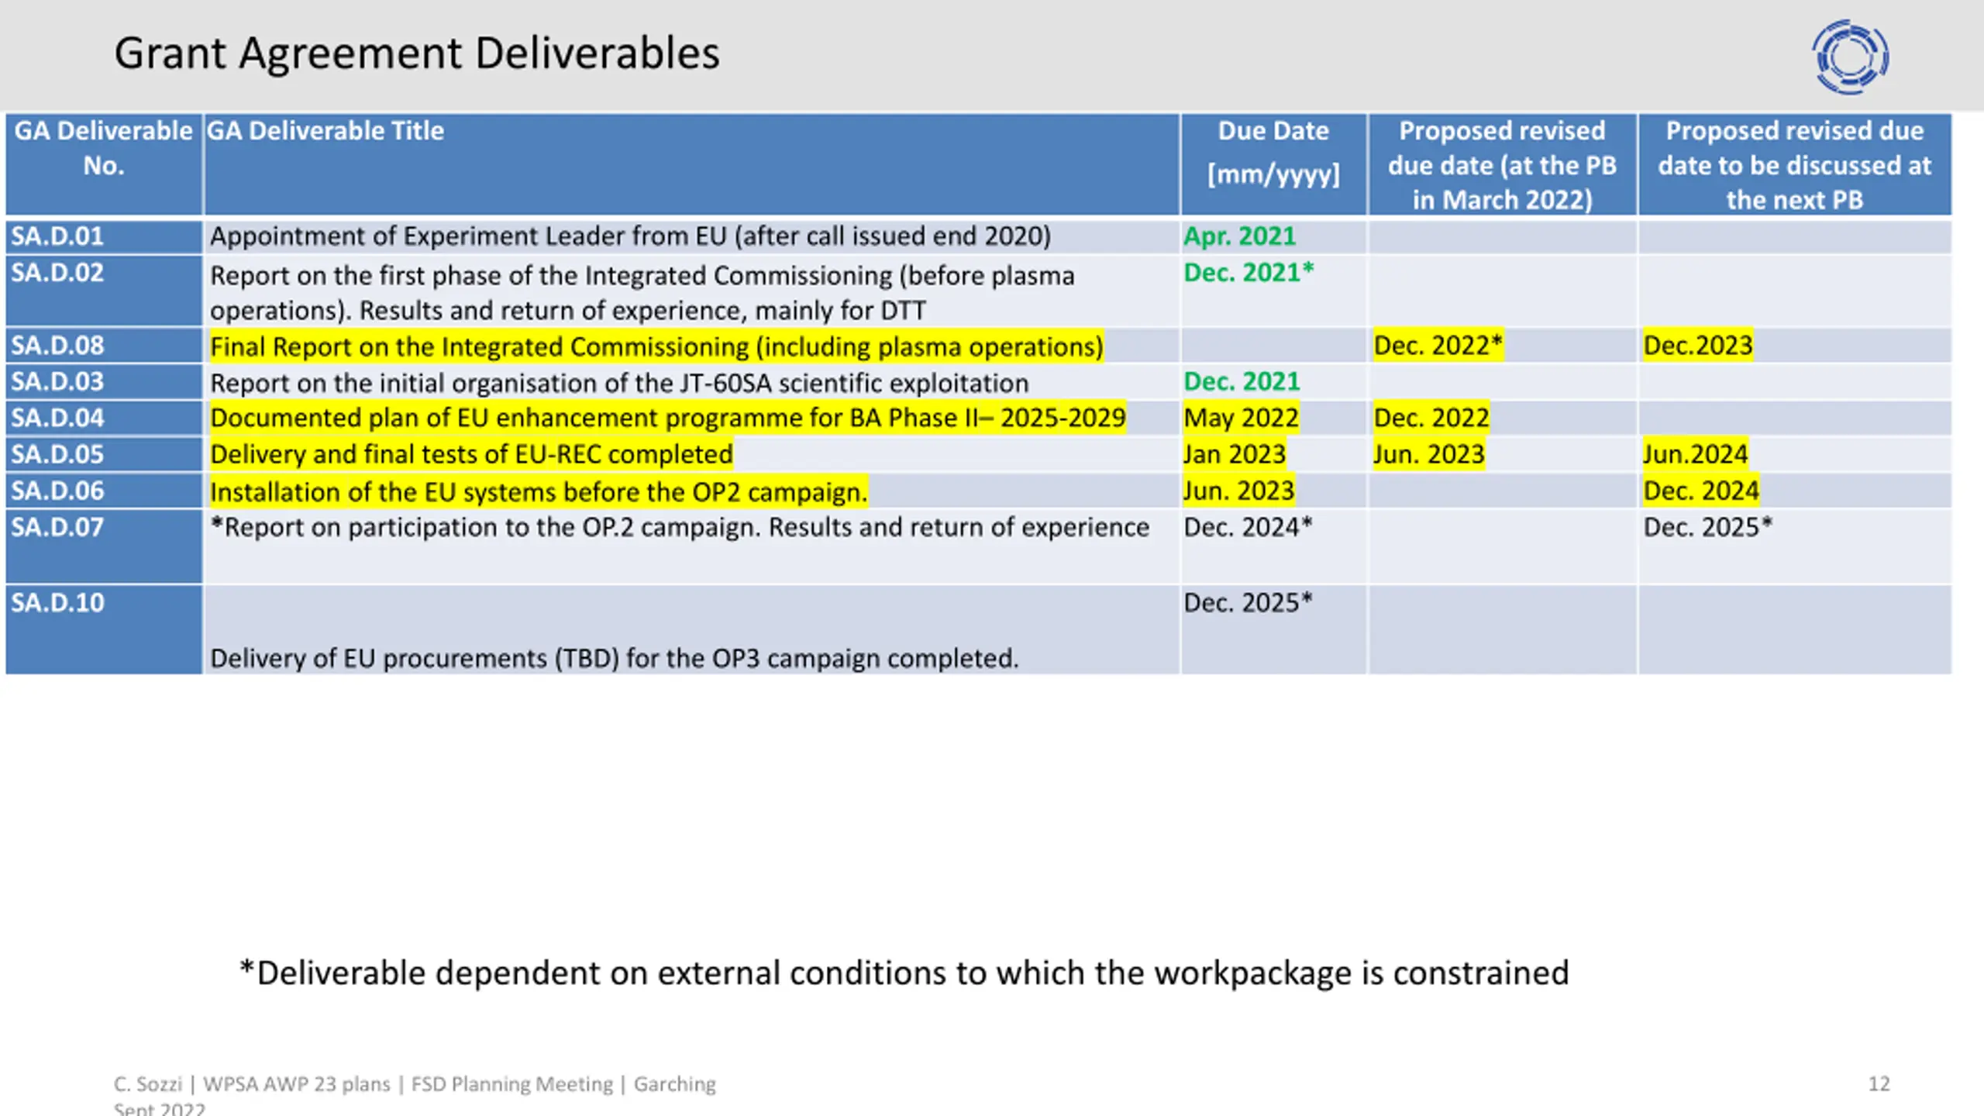Select the SA.D.03 cell
The image size is (1984, 1116).
[x=104, y=382]
